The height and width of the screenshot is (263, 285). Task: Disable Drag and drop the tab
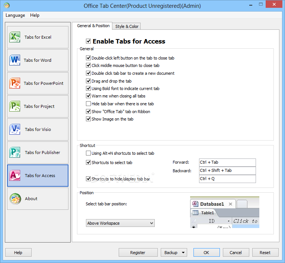coord(88,81)
